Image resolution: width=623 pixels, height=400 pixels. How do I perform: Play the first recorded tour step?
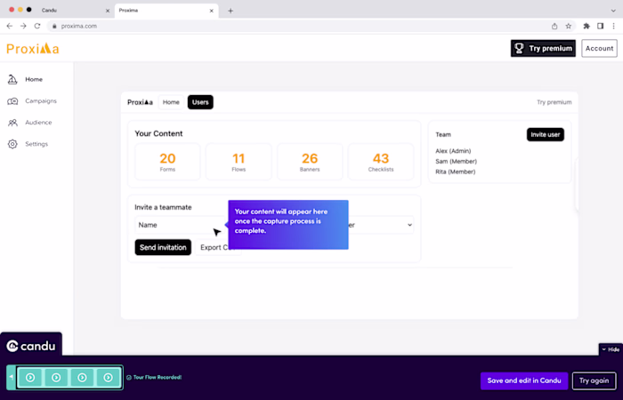(x=30, y=378)
